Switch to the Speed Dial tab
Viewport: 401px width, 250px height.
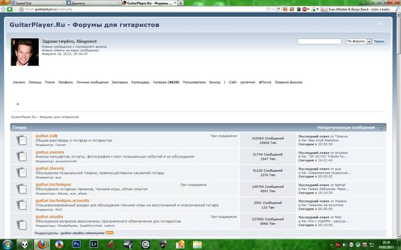[x=38, y=3]
